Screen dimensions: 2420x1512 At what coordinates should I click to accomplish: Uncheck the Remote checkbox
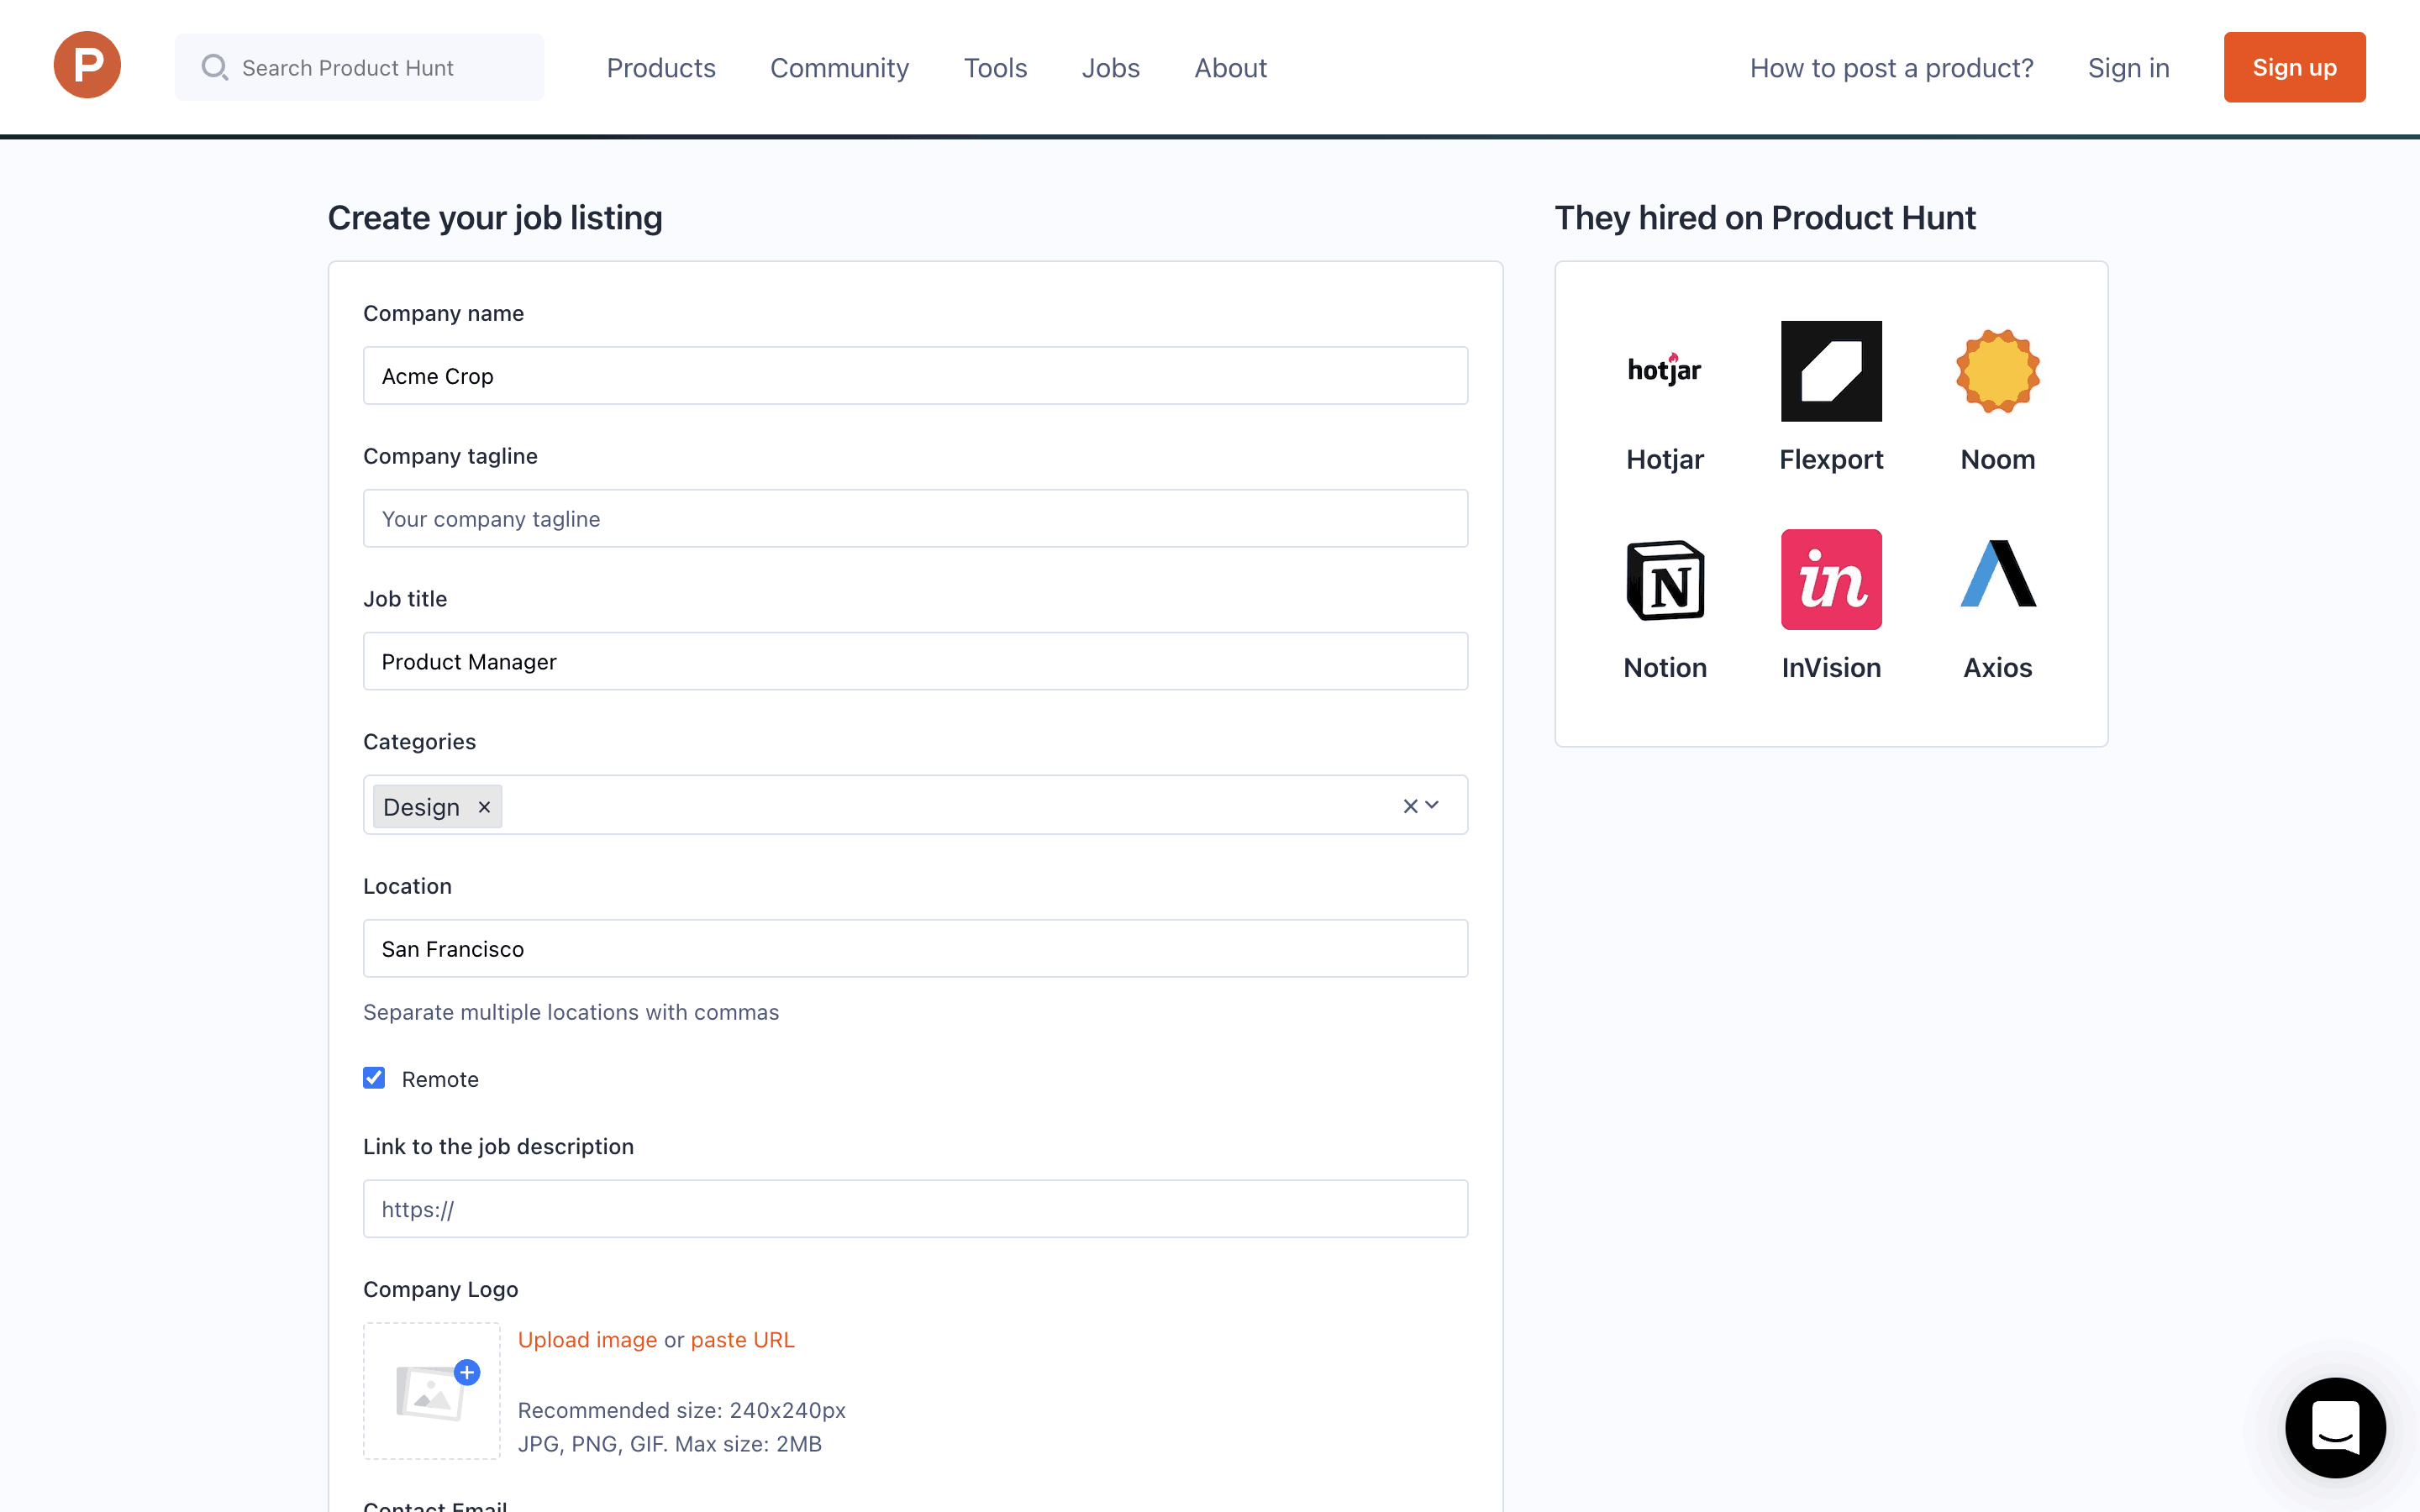pos(374,1078)
